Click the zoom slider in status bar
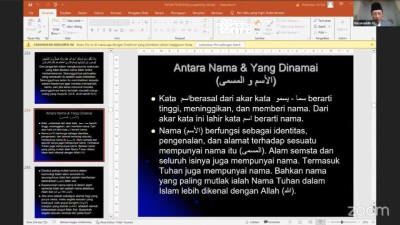Image resolution: width=400 pixels, height=225 pixels. pyautogui.click(x=341, y=222)
